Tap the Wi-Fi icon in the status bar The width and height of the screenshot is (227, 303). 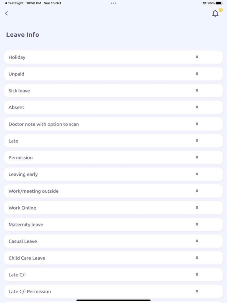[x=204, y=3]
